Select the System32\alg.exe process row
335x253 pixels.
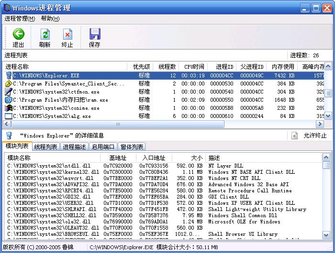pos(164,116)
